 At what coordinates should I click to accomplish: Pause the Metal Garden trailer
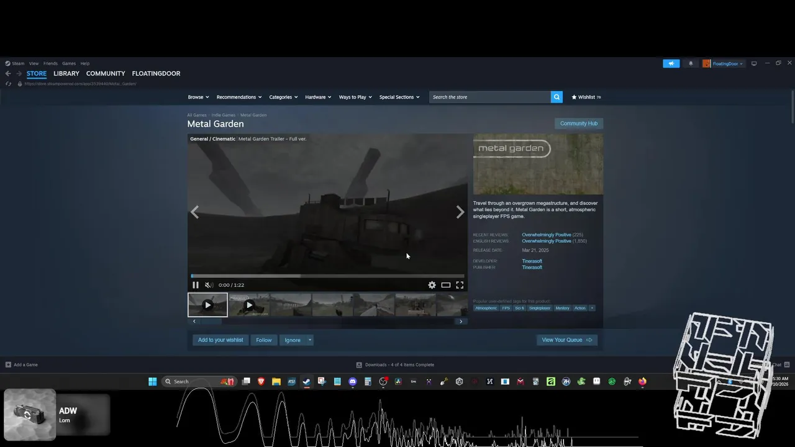[195, 285]
